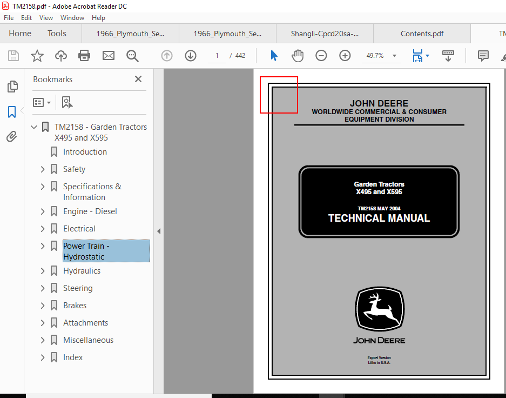Expand the Hydraulics bookmark

(43, 271)
